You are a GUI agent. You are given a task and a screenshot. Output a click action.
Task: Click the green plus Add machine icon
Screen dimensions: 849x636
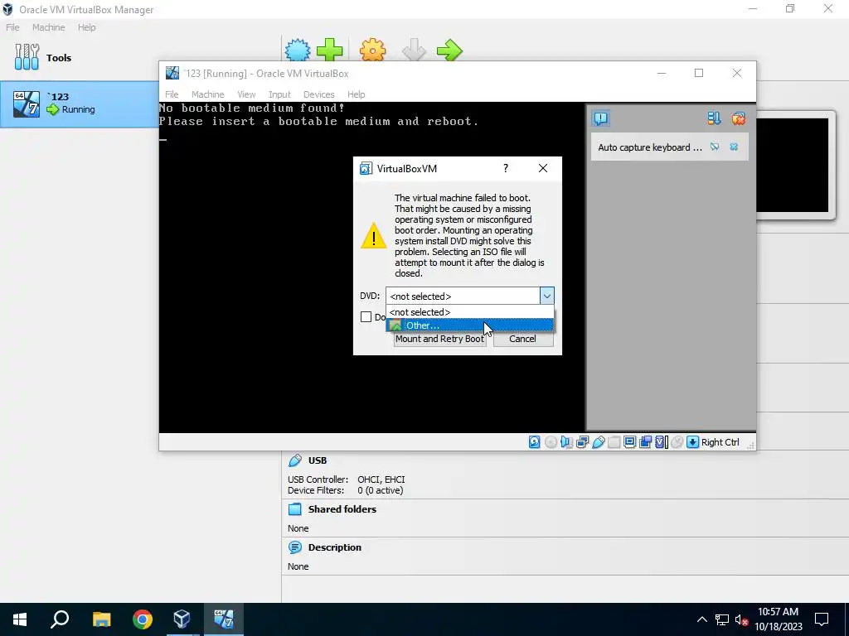point(330,51)
